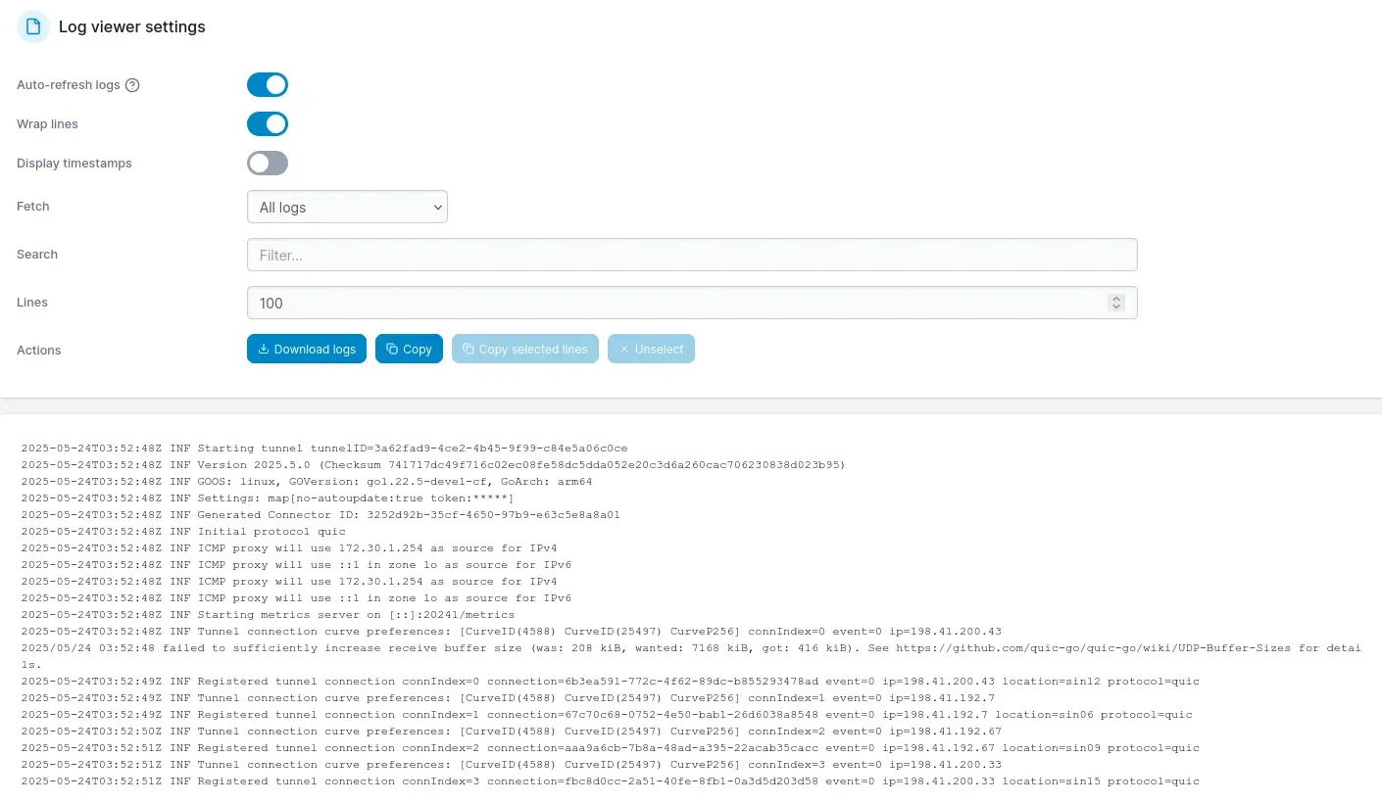This screenshot has height=804, width=1382.
Task: Click the Copy button
Action: (x=409, y=350)
